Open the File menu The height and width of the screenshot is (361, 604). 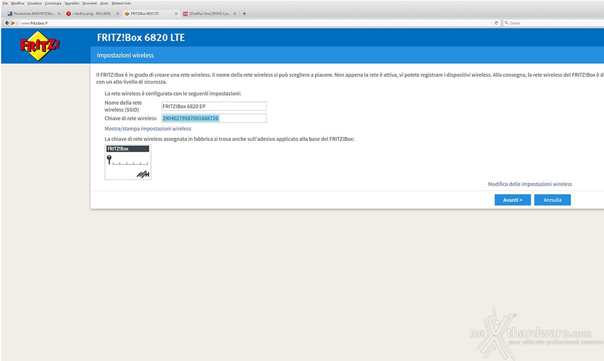click(x=5, y=3)
